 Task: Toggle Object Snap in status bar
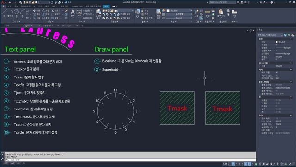[x=249, y=164]
